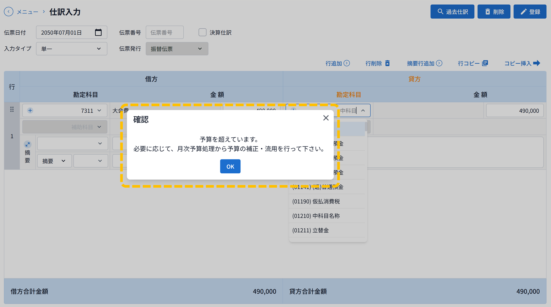The height and width of the screenshot is (307, 551).
Task: Click 摘要行追加 link
Action: [424, 63]
